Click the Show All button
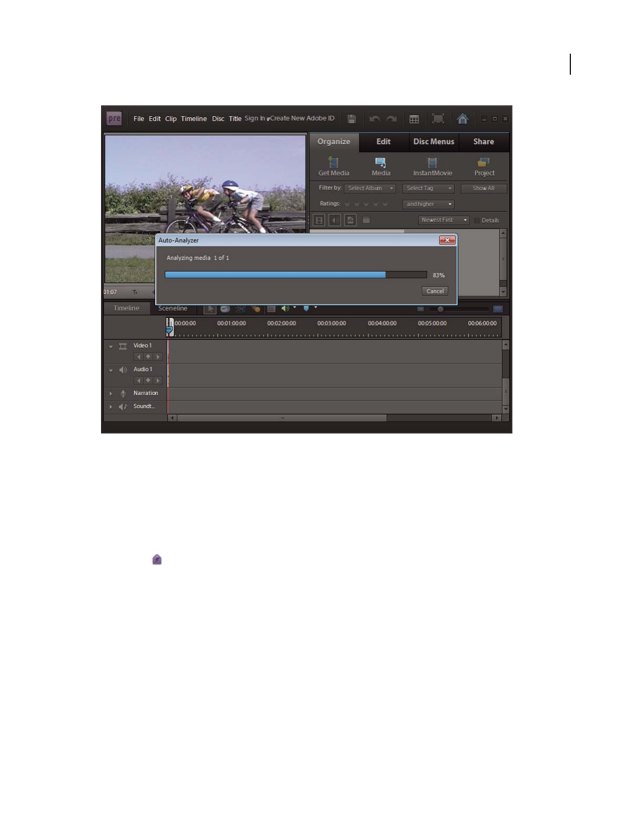The image size is (644, 824). click(x=484, y=188)
